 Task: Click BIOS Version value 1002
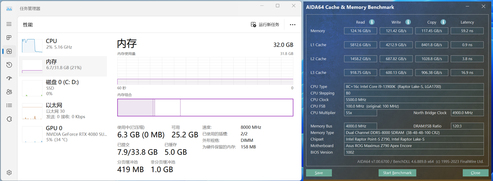coord(414,152)
